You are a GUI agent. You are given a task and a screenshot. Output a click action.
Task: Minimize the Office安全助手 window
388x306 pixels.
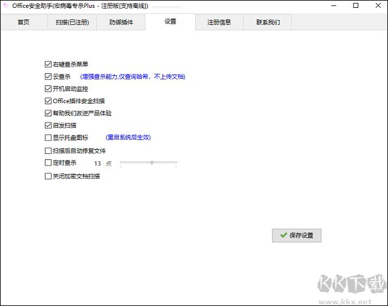(x=333, y=5)
